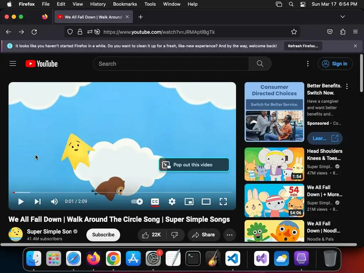Open the Super Simple Songs channel name
Viewport: 364px width, 273px height.
point(49,231)
